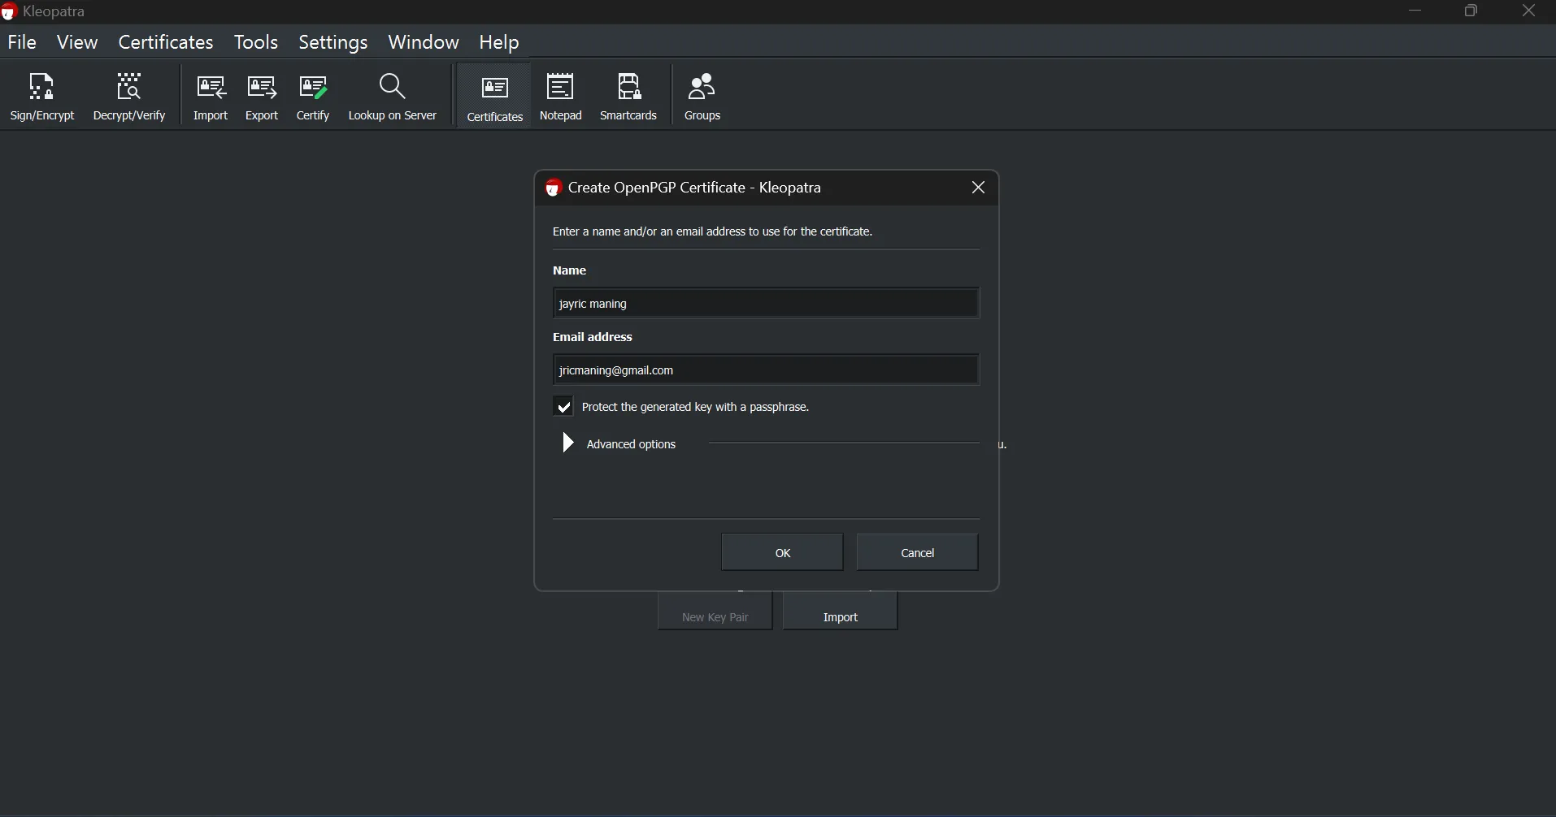The height and width of the screenshot is (817, 1556).
Task: Click the Import toolbar icon
Action: point(211,97)
